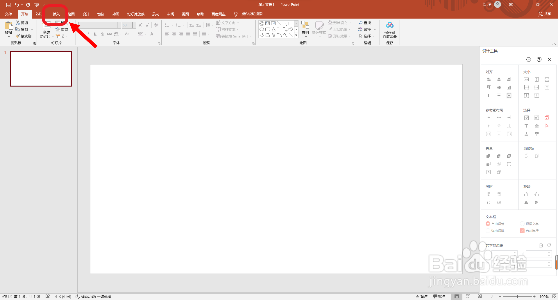This screenshot has height=300, width=558.
Task: Align objects left in the 对齐 section
Action: 489,79
